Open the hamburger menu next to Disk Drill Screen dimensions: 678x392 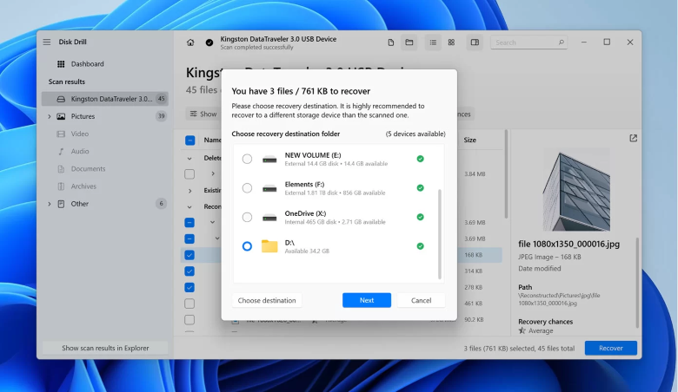47,42
